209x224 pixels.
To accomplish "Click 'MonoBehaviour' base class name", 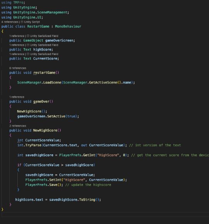I will point(68,27).
